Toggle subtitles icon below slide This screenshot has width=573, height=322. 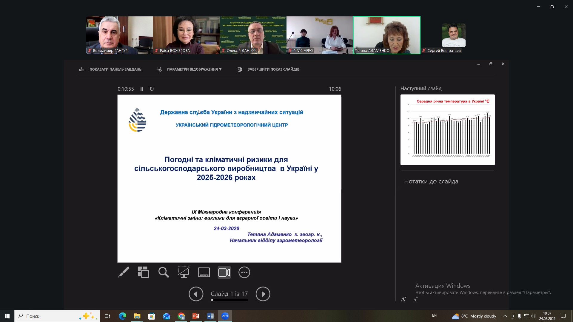[204, 272]
